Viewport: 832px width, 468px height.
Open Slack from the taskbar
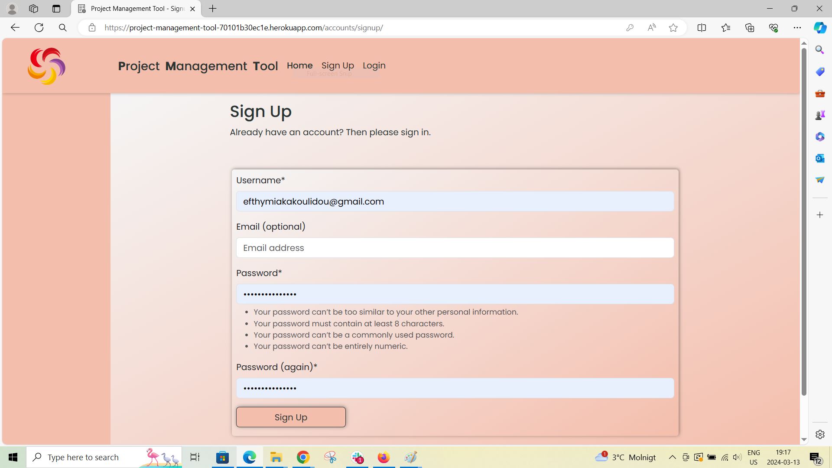tap(357, 457)
